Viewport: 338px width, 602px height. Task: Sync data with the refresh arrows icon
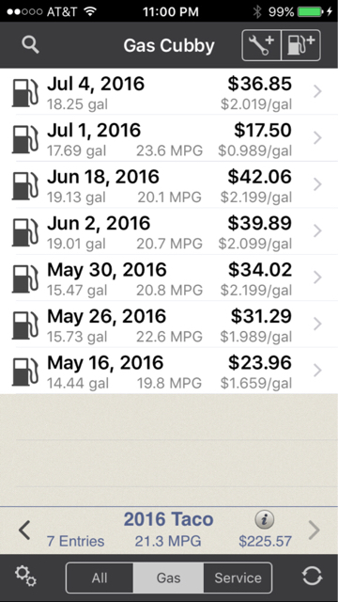tap(312, 577)
